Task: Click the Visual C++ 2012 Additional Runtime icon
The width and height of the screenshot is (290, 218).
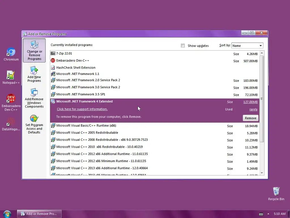Action: 53,154
